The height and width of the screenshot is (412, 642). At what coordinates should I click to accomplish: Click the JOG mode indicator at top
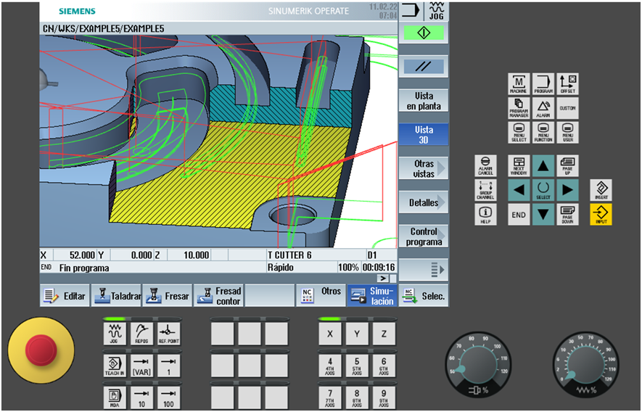437,11
